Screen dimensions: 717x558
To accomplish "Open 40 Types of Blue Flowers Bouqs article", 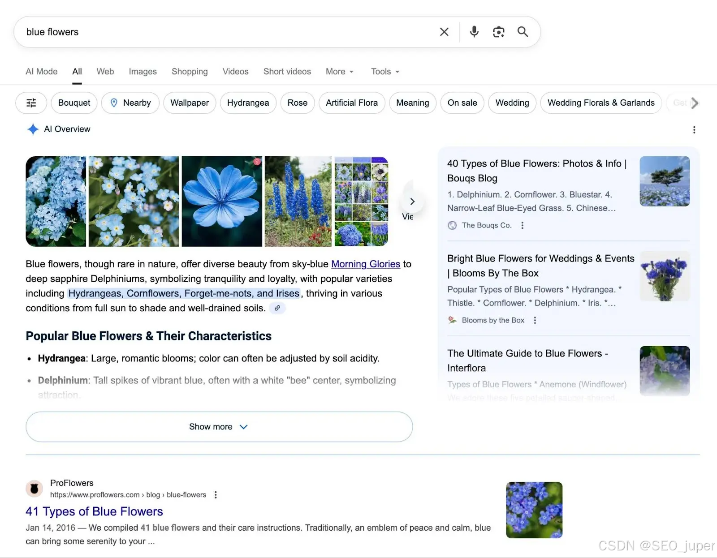I will coord(537,171).
